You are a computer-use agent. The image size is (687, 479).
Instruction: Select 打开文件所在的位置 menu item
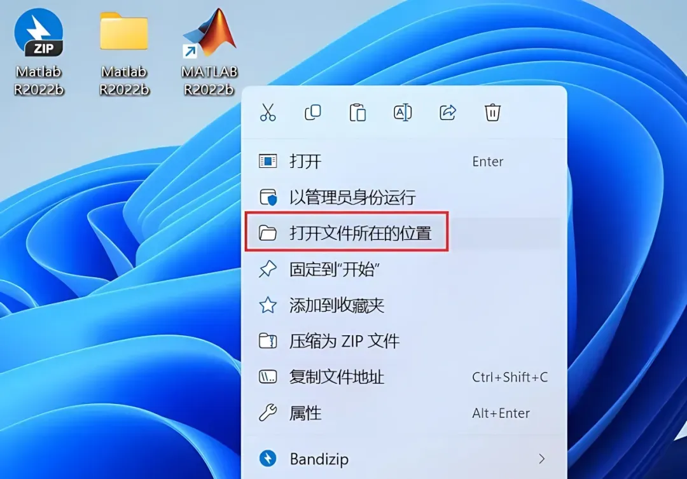tap(404, 233)
